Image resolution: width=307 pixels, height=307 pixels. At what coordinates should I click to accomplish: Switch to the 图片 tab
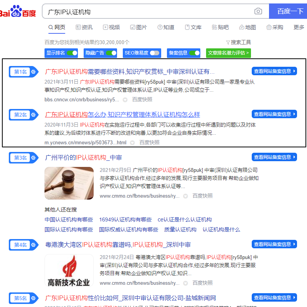coord(139,27)
